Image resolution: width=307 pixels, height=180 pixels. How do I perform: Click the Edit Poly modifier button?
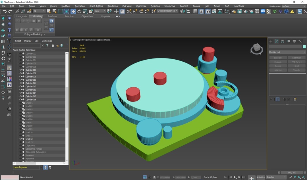[278, 58]
